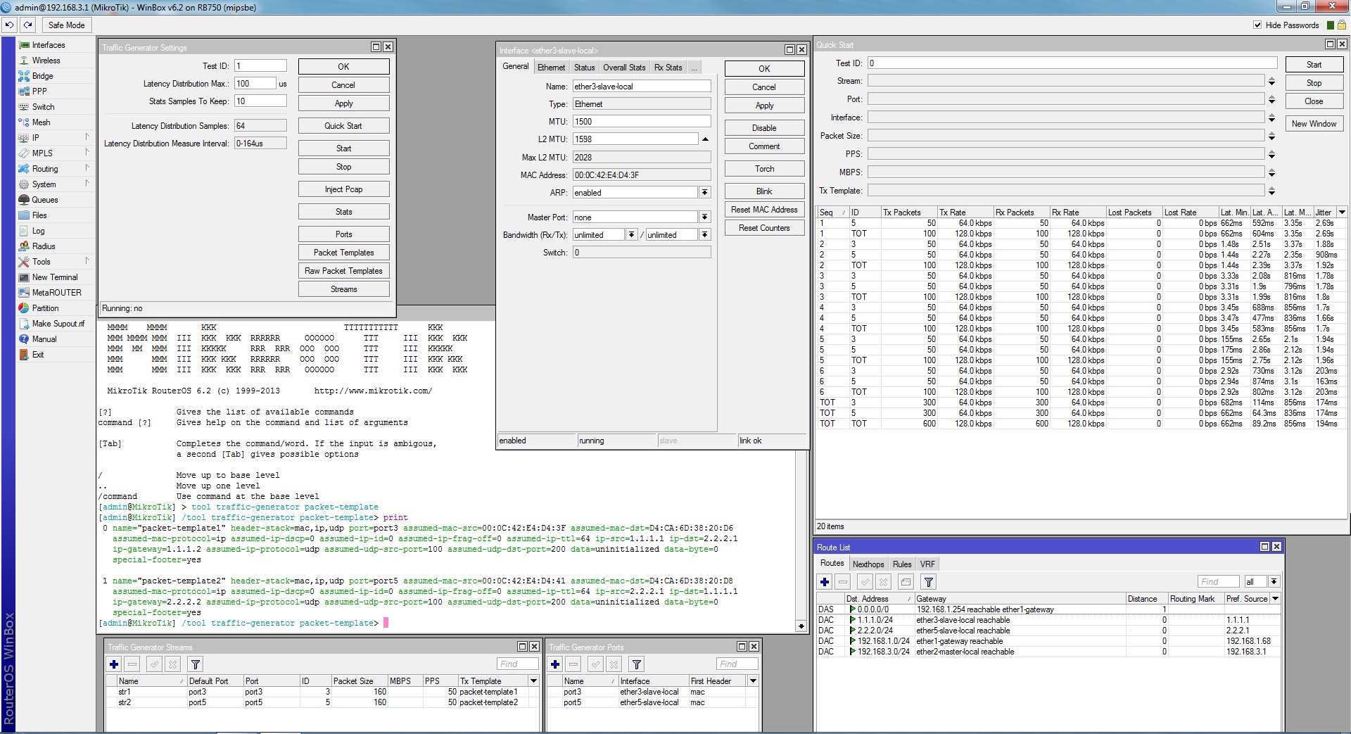Open Files from the sidebar
The image size is (1351, 734).
(x=39, y=215)
